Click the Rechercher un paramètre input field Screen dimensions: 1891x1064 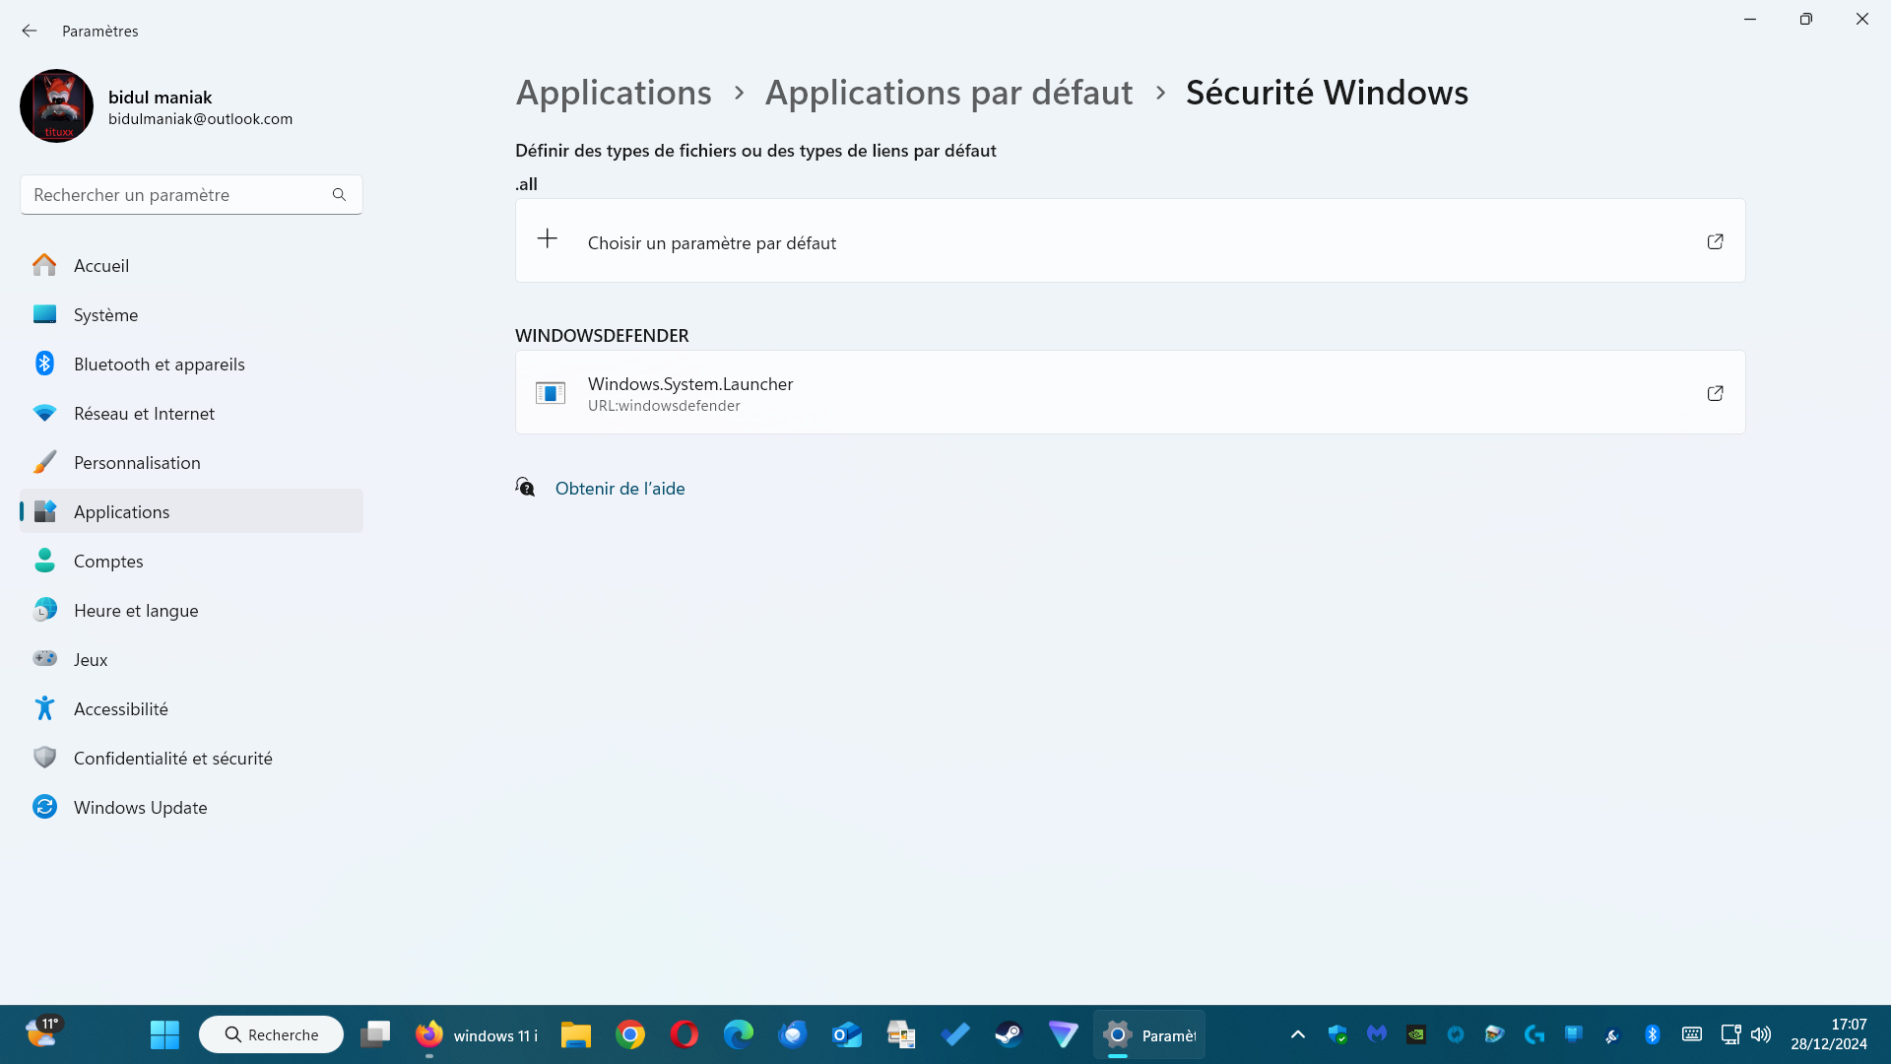click(177, 195)
